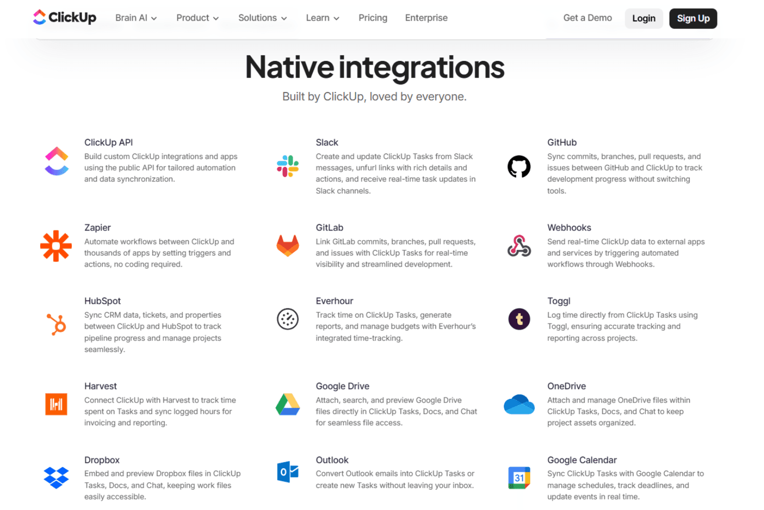Click the ClickUp API integration icon
The height and width of the screenshot is (510, 764).
pyautogui.click(x=57, y=161)
